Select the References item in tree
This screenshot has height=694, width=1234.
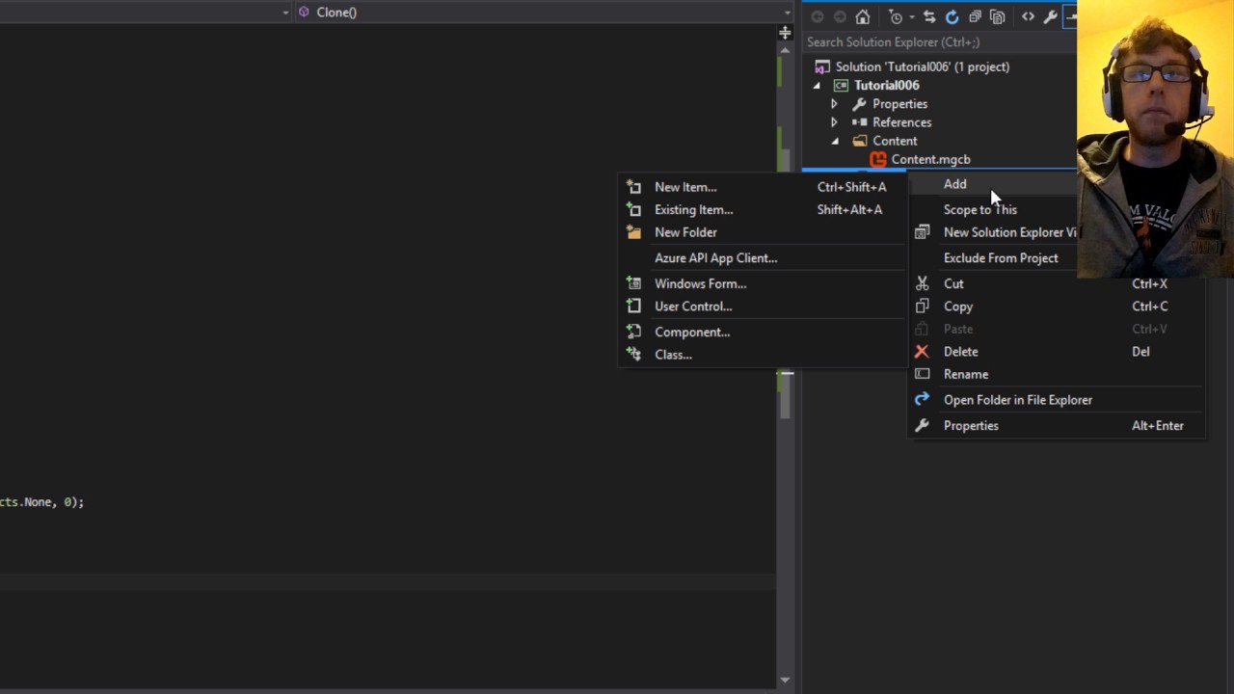click(901, 121)
